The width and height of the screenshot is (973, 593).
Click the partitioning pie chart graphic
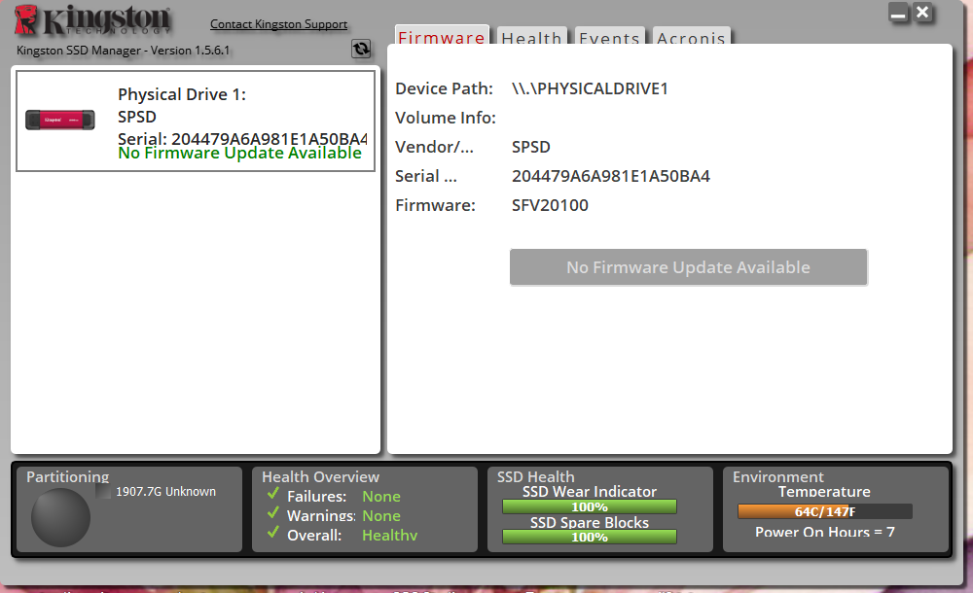(x=60, y=516)
